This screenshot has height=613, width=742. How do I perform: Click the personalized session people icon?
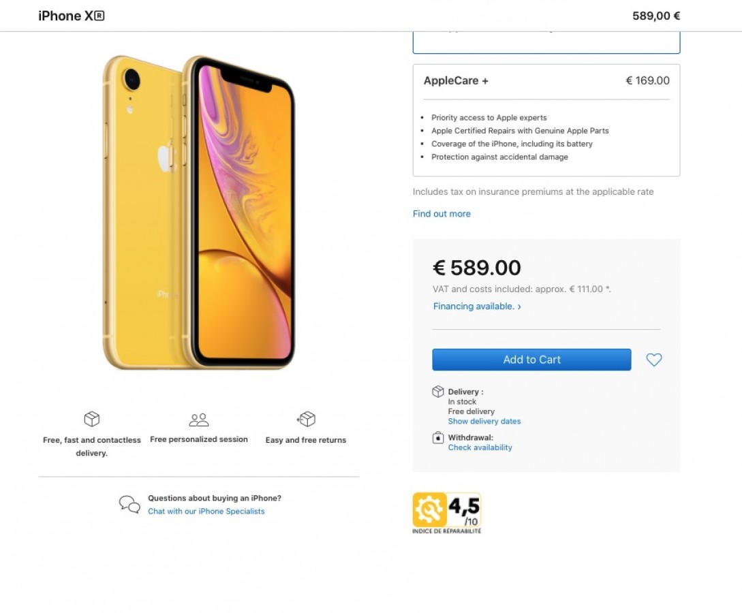(199, 419)
